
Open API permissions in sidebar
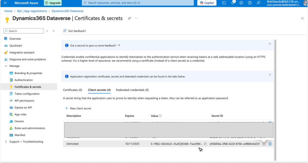tap(24, 101)
